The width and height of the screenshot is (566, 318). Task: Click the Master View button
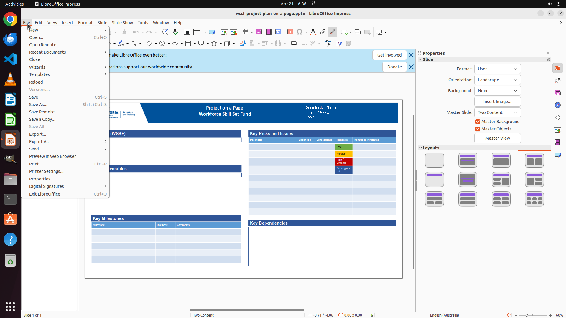pos(497,138)
